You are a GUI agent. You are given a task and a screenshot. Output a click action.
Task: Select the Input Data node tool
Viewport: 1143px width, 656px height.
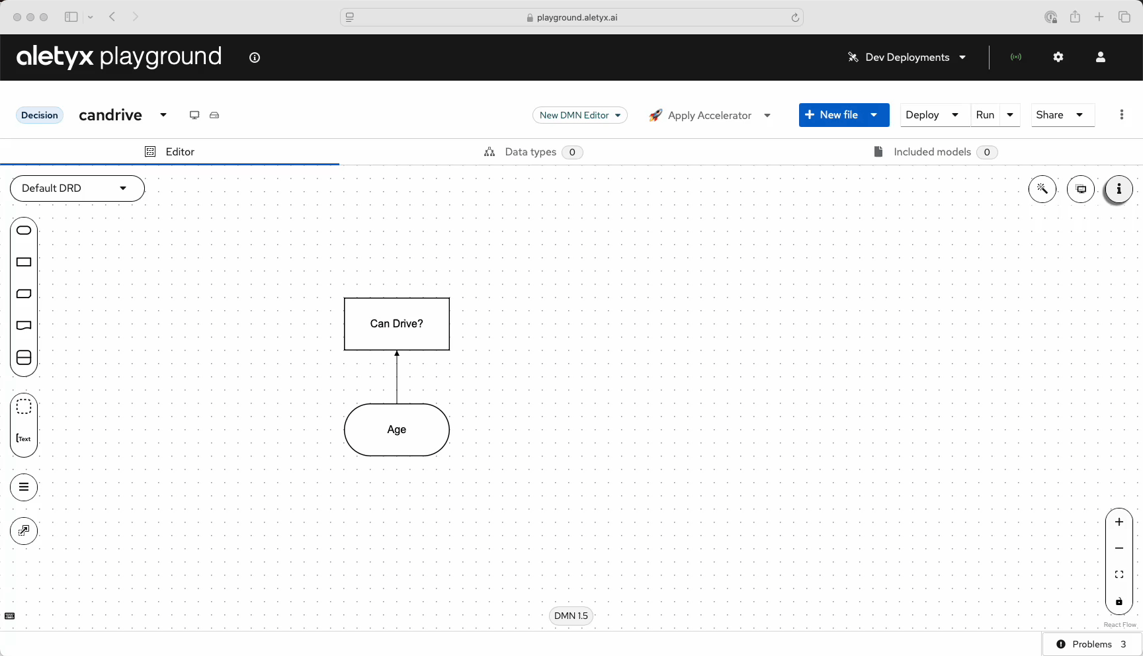point(24,231)
